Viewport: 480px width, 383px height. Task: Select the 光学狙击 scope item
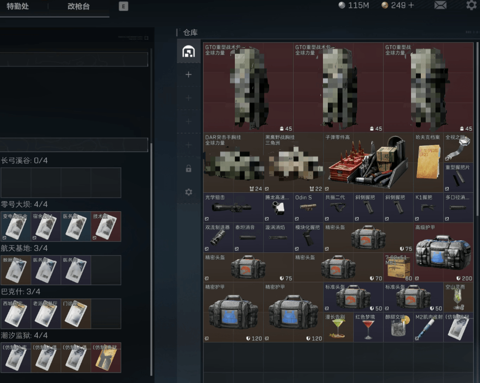[233, 207]
